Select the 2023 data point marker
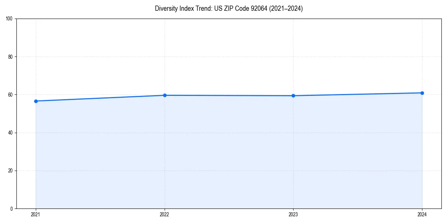The height and width of the screenshot is (223, 447). (294, 96)
